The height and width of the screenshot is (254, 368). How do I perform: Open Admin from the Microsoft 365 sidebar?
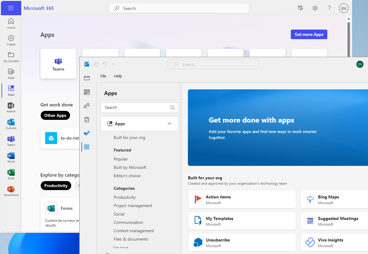coord(10,107)
